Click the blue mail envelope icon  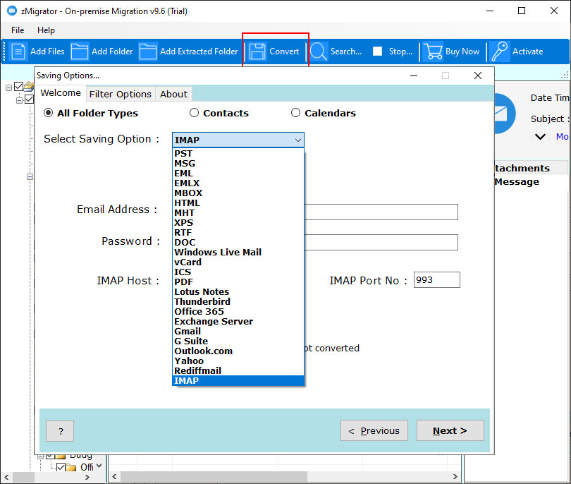[x=504, y=113]
